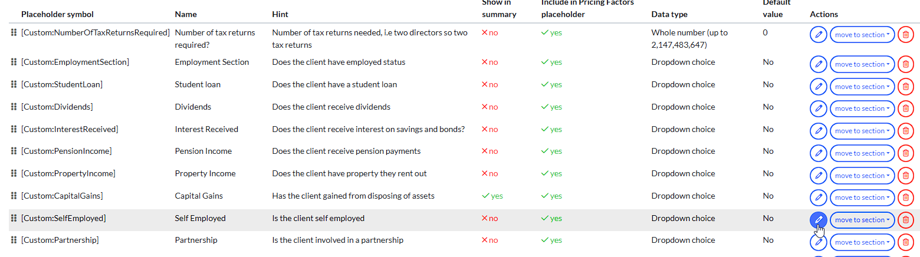Viewport: 920px width, 257px height.
Task: Edit the NumberOfTaxReturnsRequired placeholder
Action: point(818,35)
